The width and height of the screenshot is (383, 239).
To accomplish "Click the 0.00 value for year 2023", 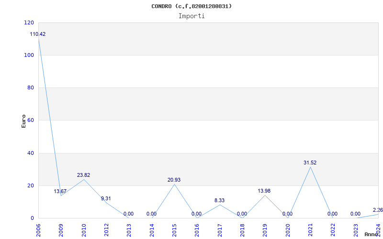I will click(355, 214).
